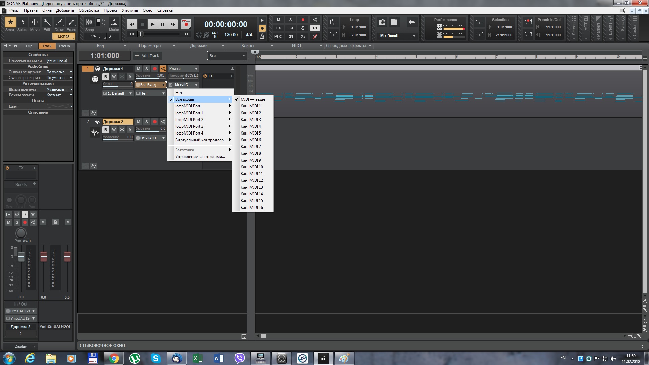Viewport: 649px width, 365px height.
Task: Arm record on Дорожка 2
Action: coord(154,122)
